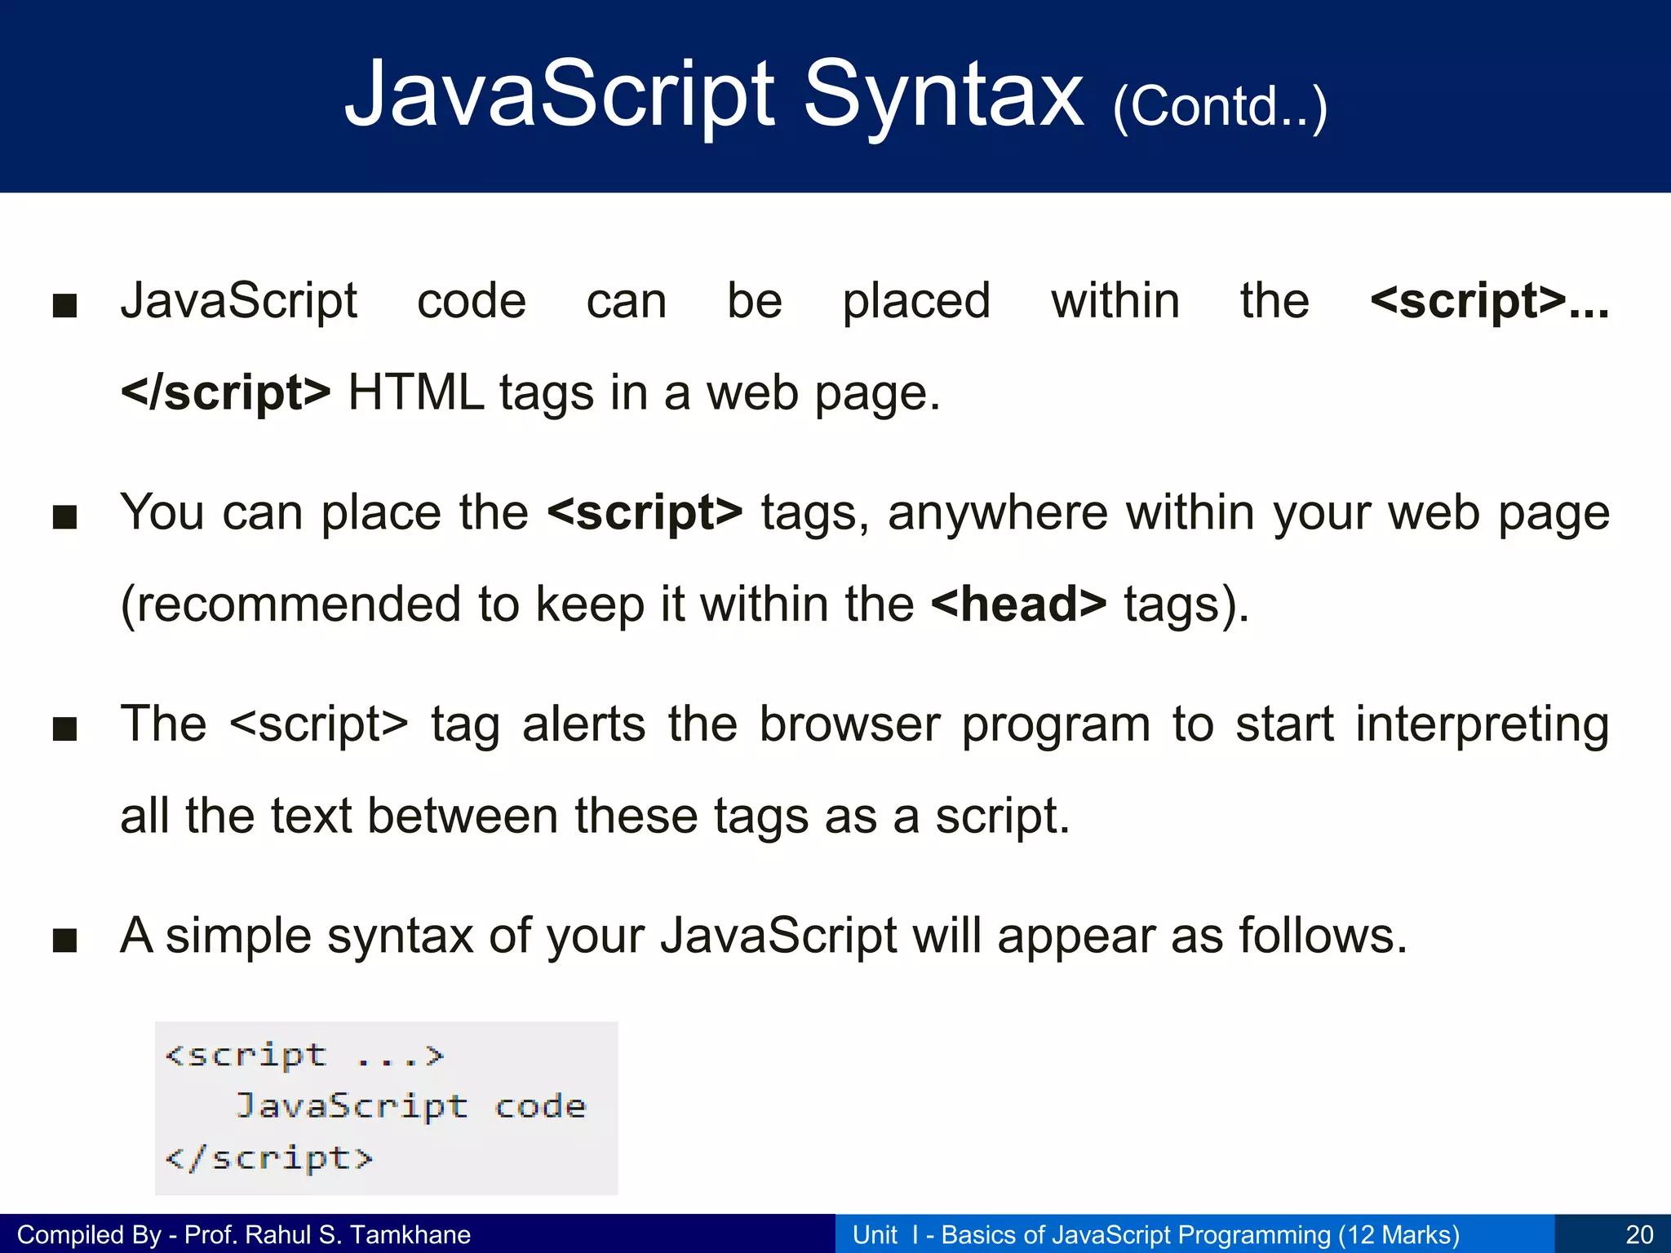Click the code line "<script ...>"

[x=304, y=1056]
